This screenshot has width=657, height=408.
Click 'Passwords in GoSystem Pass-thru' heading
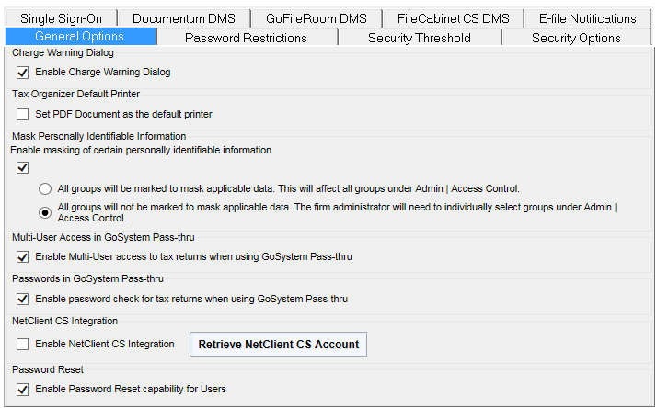[88, 278]
